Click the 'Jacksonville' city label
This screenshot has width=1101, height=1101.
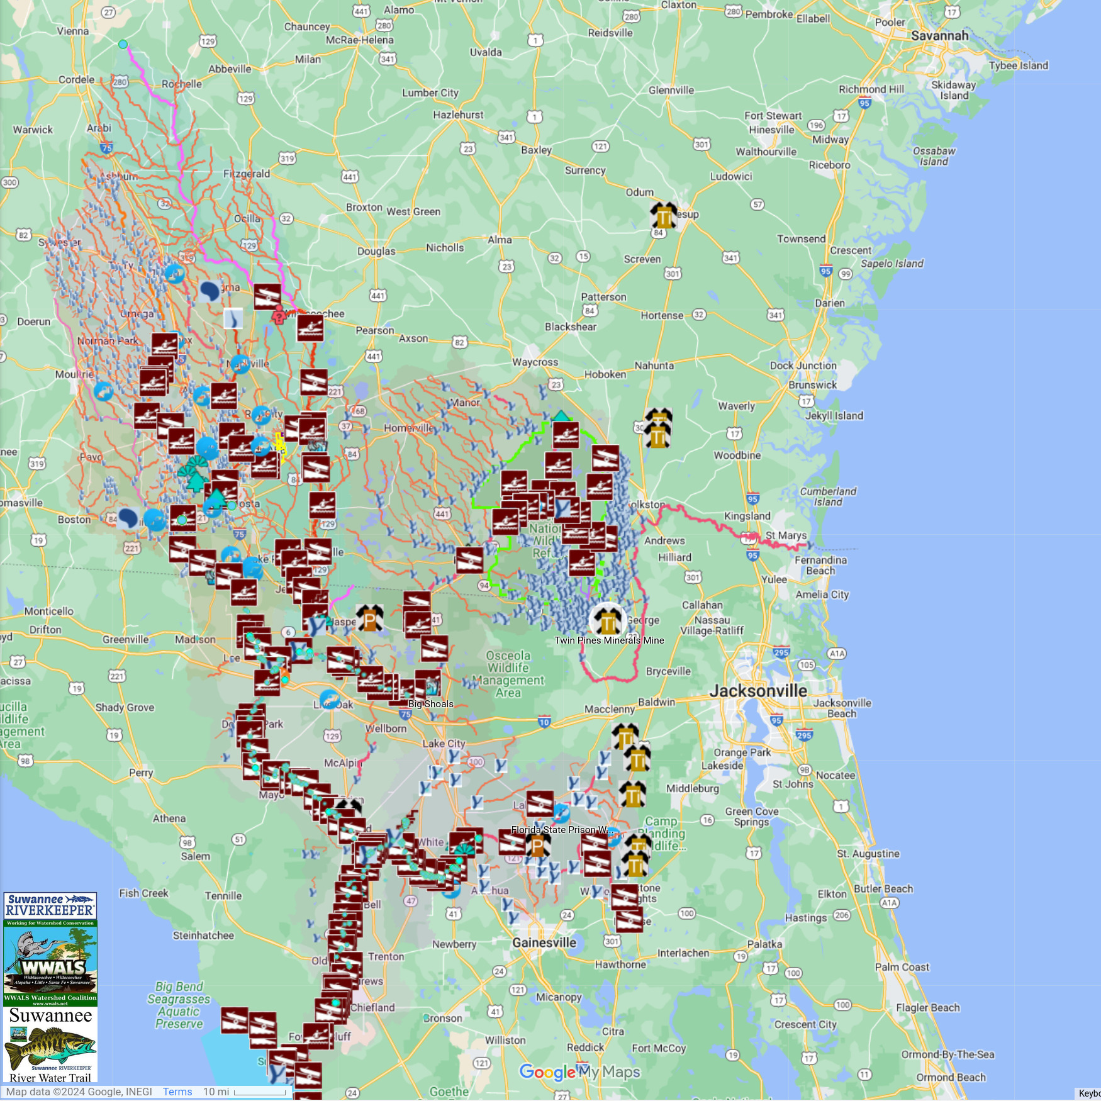[x=758, y=691]
